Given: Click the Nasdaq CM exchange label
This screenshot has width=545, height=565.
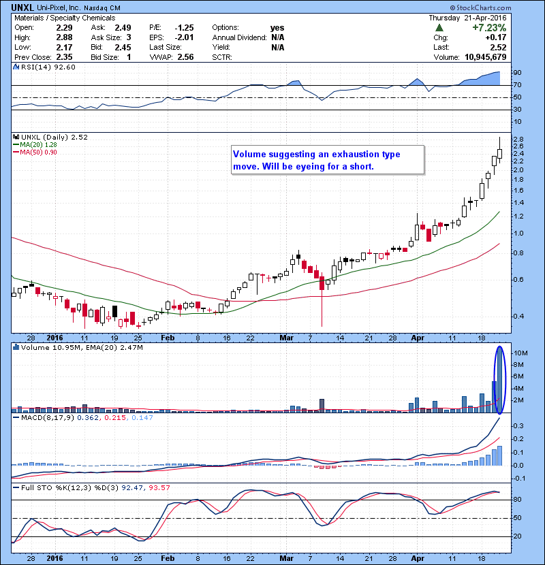Looking at the screenshot, I should [102, 8].
